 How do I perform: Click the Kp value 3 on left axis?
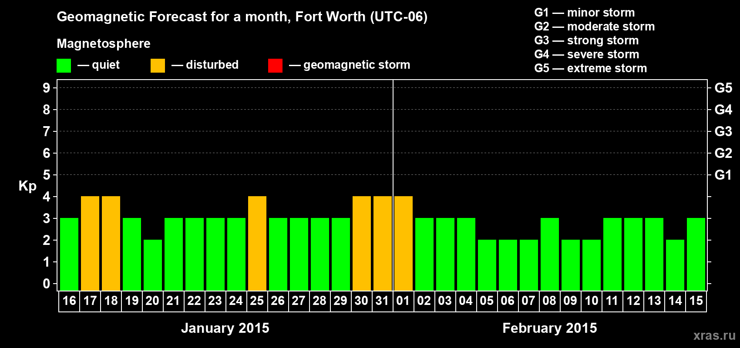(x=47, y=218)
